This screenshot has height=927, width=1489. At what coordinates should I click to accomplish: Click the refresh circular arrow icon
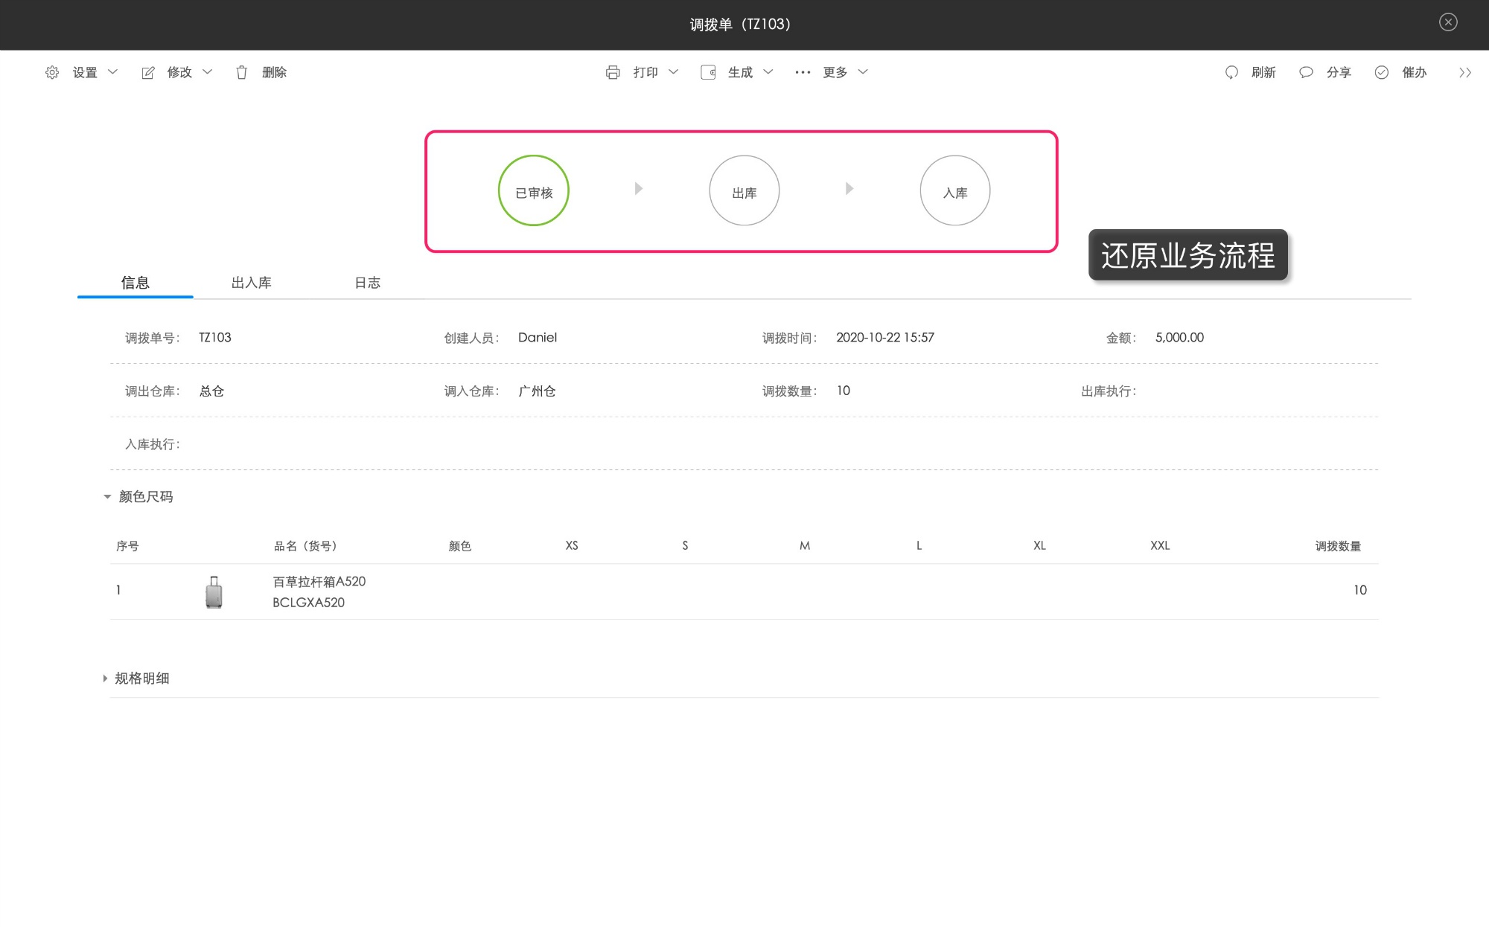coord(1231,72)
